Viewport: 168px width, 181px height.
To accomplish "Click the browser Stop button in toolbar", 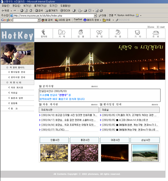I will (x=22, y=10).
